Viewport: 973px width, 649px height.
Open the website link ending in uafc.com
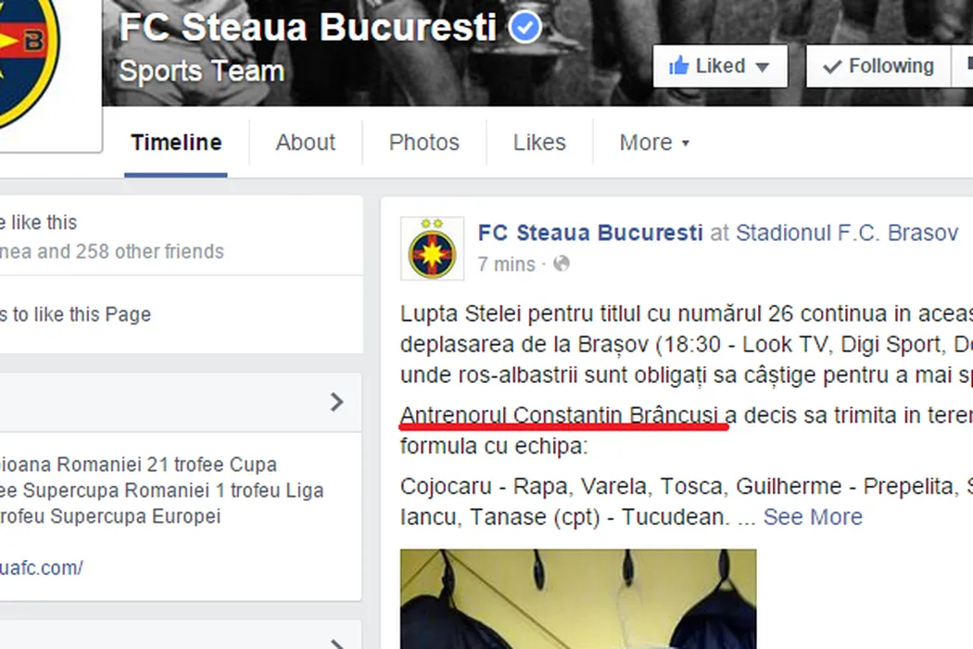(x=42, y=567)
